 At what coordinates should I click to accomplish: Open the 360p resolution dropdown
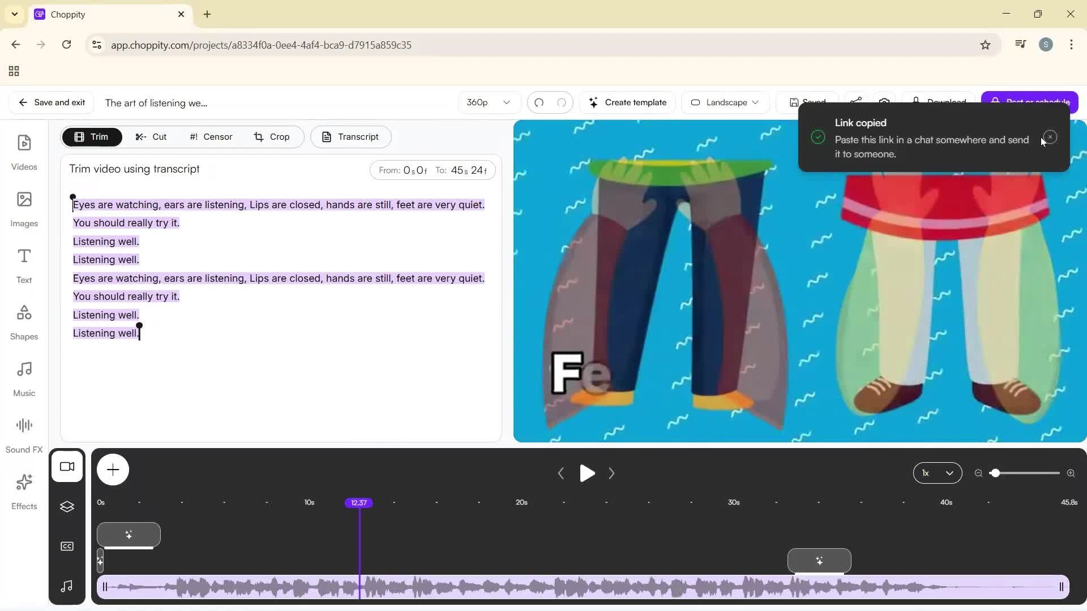pos(488,102)
